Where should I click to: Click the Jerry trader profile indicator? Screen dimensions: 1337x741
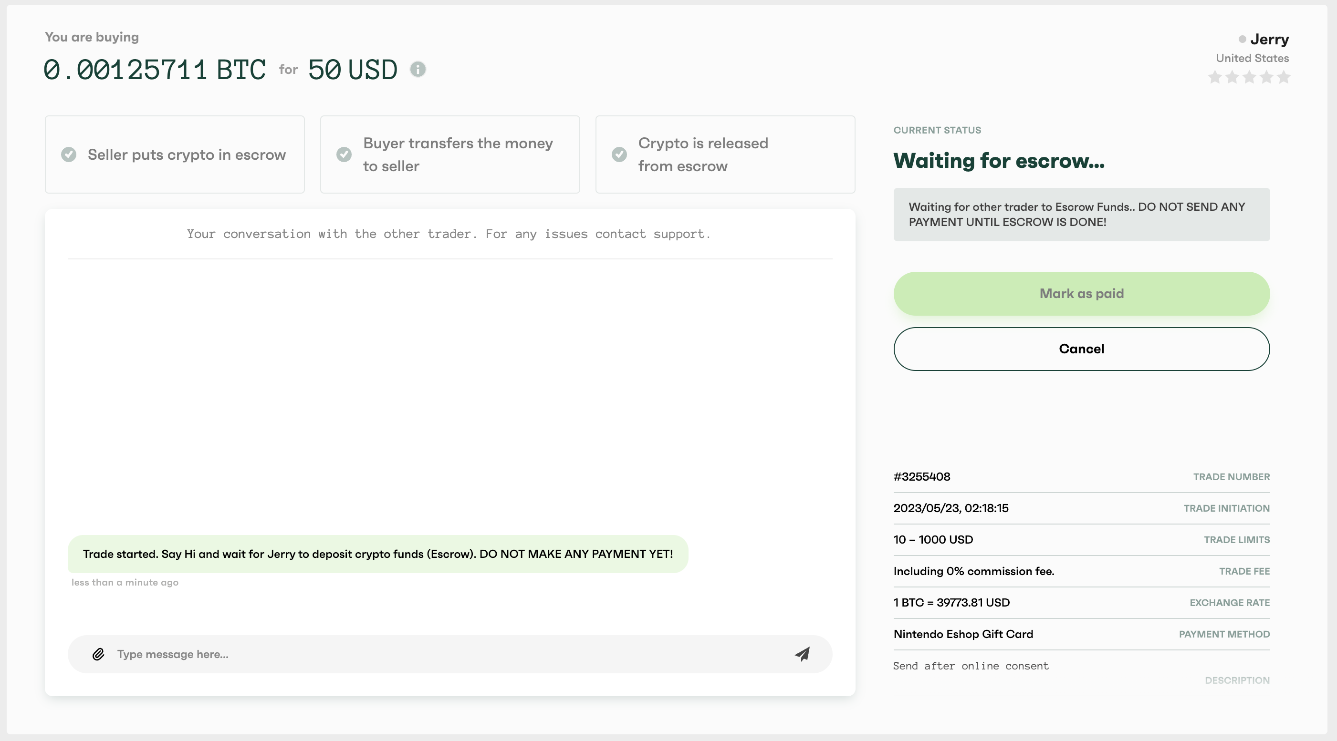(x=1262, y=39)
